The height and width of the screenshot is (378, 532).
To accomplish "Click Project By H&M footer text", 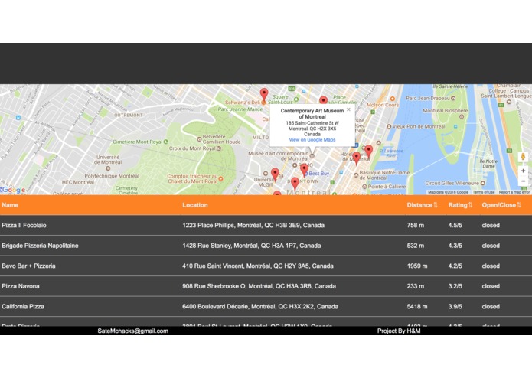I will [399, 331].
